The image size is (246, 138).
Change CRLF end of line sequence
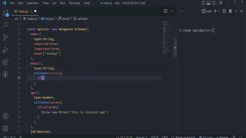(165, 137)
